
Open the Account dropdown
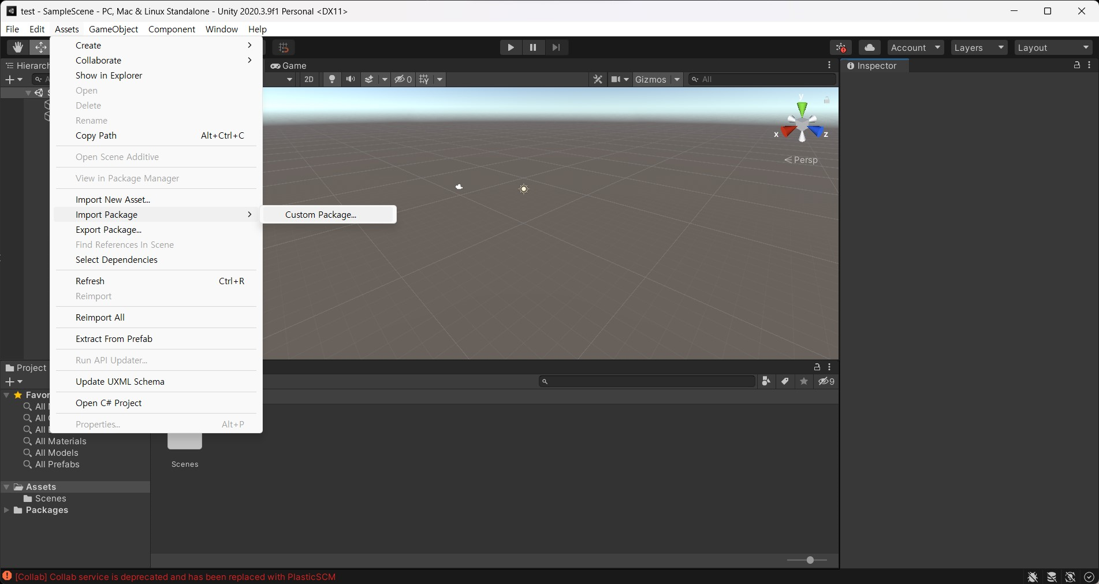(915, 47)
